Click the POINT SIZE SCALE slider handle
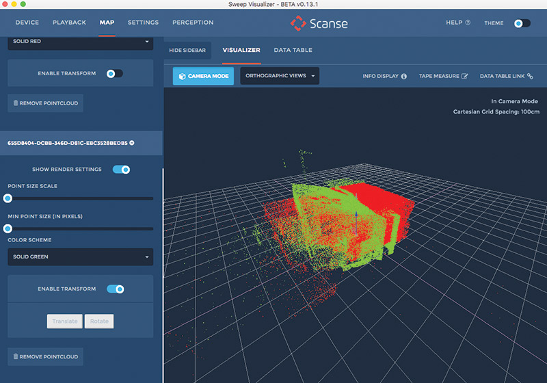Screen dimensions: 547x383 pos(8,198)
